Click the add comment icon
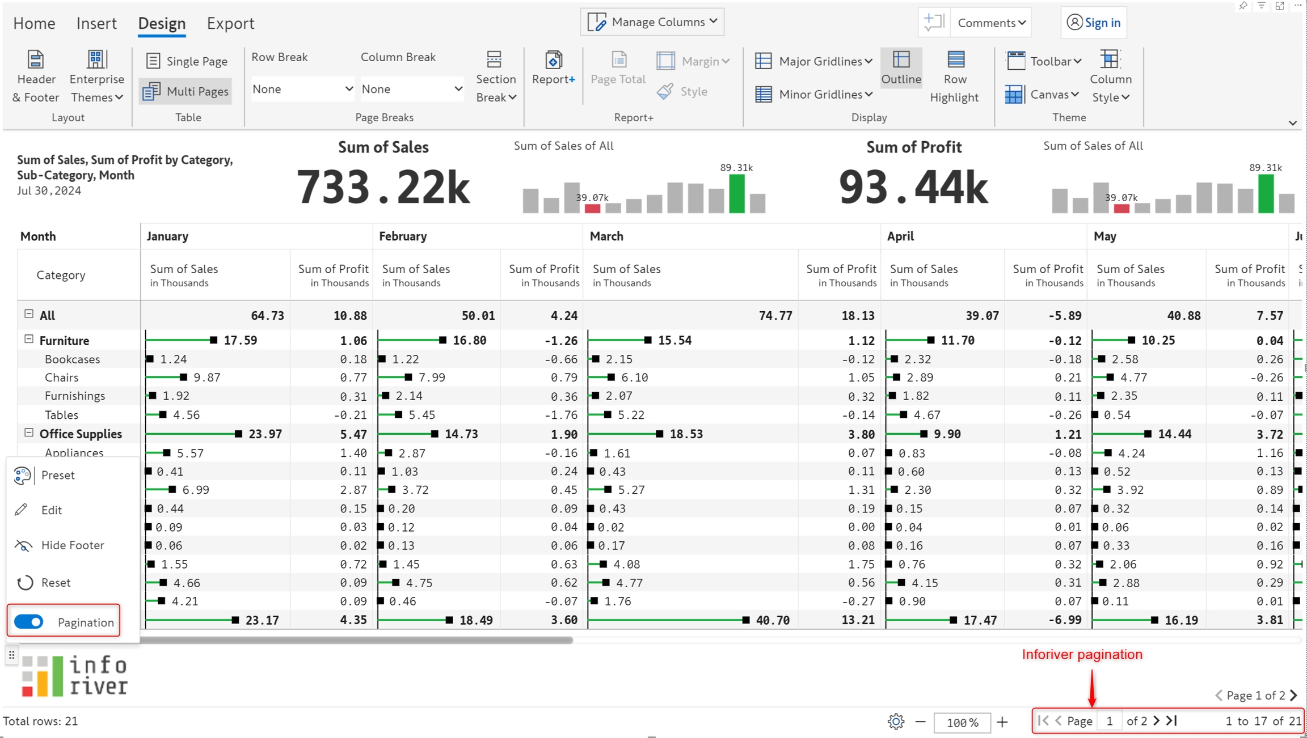 933,23
